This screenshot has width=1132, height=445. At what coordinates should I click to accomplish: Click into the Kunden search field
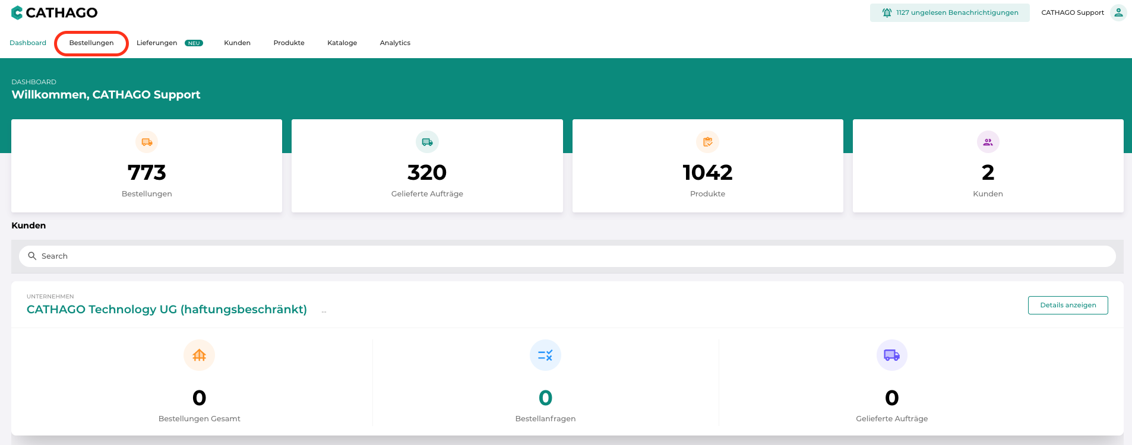coord(570,256)
